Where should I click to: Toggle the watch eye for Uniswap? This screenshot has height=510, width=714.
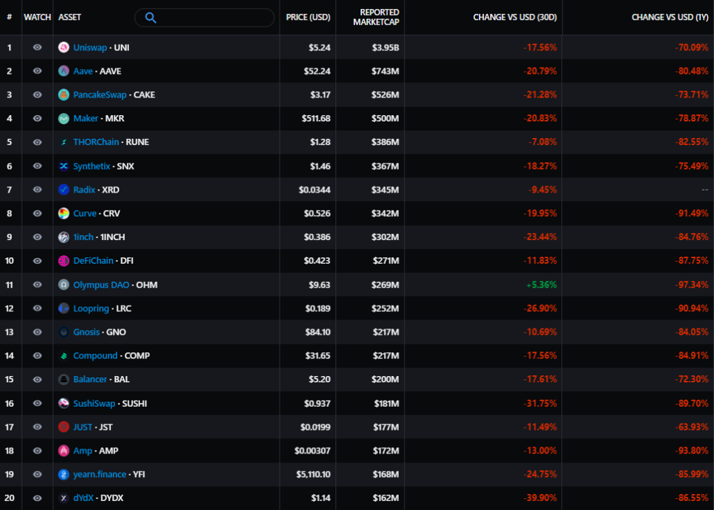pos(37,47)
